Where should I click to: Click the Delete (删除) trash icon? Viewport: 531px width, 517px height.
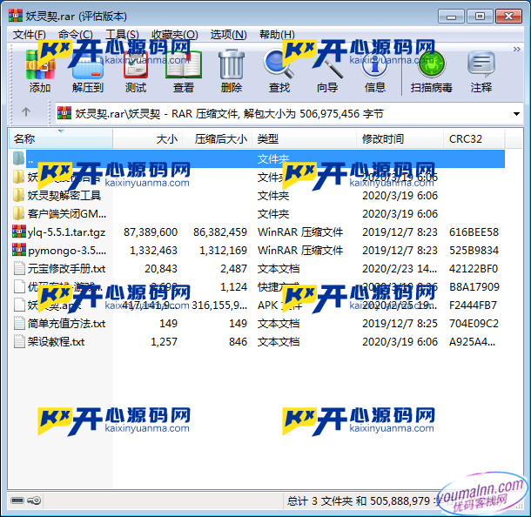(232, 70)
